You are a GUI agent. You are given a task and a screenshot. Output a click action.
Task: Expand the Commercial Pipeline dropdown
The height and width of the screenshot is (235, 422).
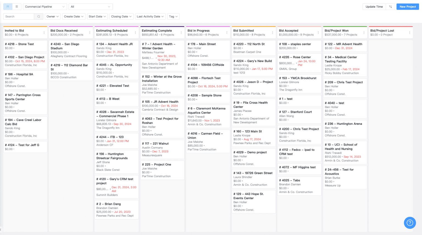[45, 7]
